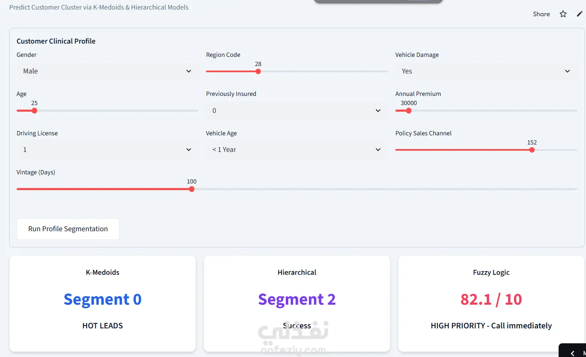Click the Vehicle Damage chevron arrow
The width and height of the screenshot is (586, 357).
coord(567,71)
